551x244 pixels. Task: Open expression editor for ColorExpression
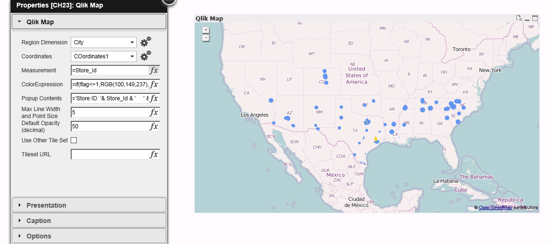(154, 84)
